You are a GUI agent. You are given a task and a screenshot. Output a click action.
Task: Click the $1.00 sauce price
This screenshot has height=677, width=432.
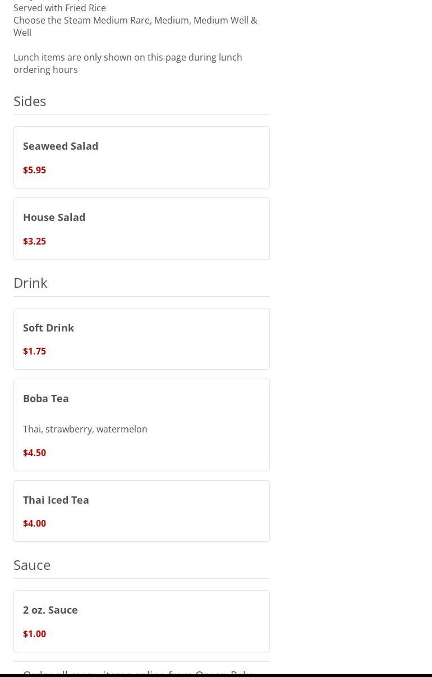tap(34, 634)
